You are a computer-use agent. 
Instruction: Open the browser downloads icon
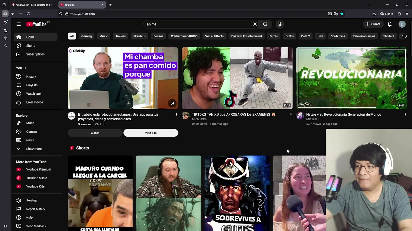click(374, 14)
